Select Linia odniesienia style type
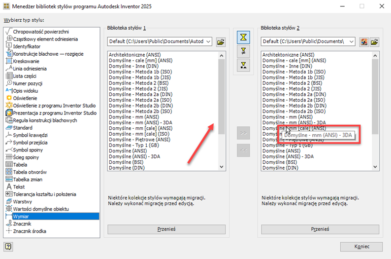The height and width of the screenshot is (259, 391). (x=30, y=69)
